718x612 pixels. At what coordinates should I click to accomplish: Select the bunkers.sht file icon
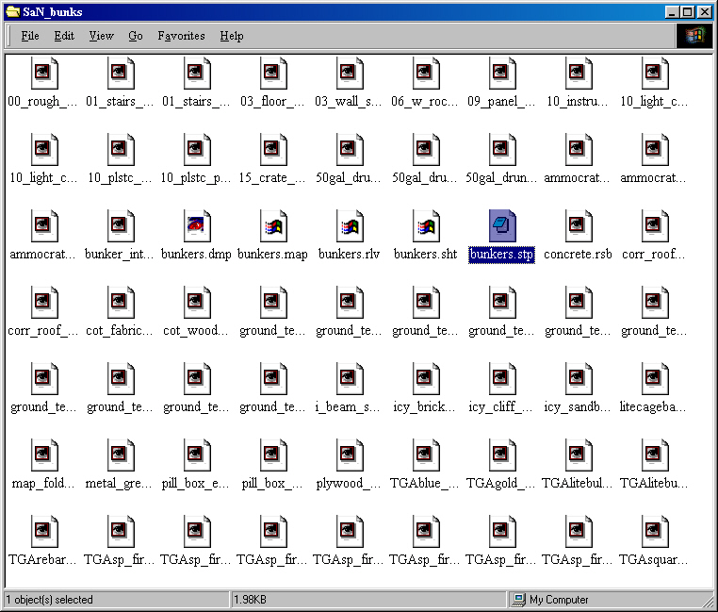tap(426, 226)
